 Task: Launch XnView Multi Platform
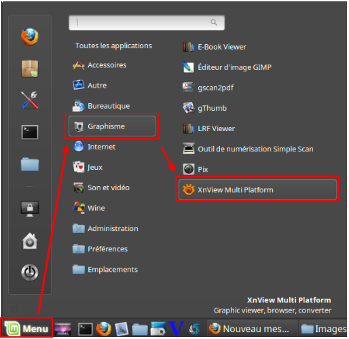pyautogui.click(x=257, y=190)
